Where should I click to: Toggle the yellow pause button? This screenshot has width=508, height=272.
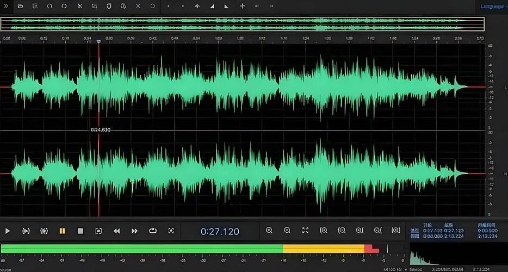click(62, 231)
